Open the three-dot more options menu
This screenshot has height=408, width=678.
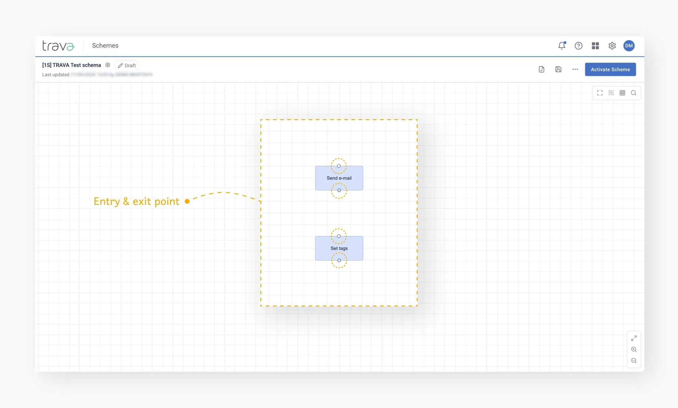point(575,69)
